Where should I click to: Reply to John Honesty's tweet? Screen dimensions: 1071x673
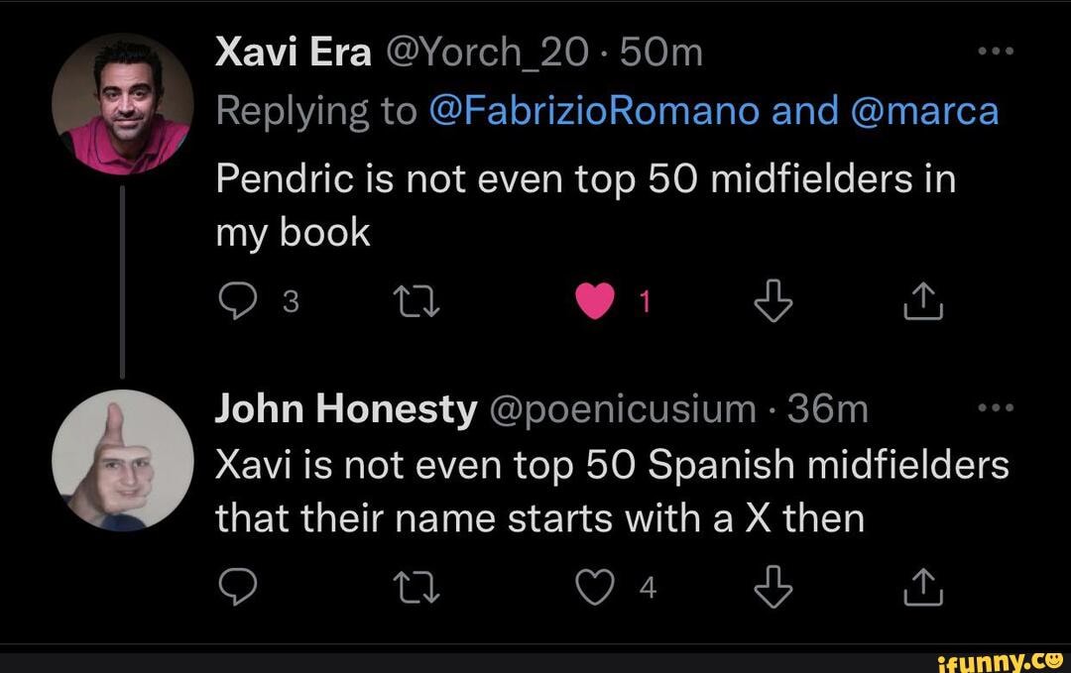[234, 589]
